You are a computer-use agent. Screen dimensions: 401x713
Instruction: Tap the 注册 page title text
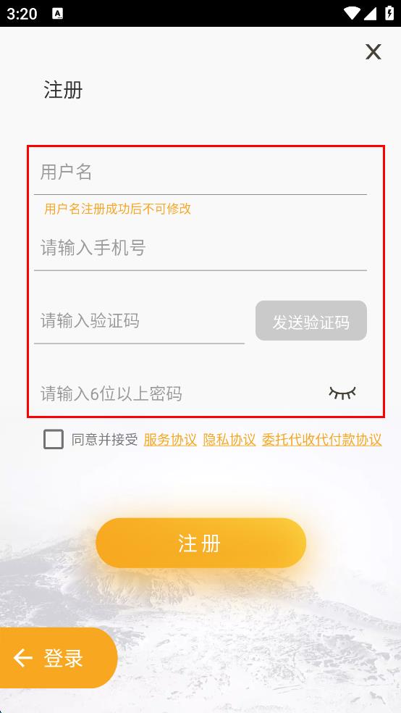(x=63, y=90)
